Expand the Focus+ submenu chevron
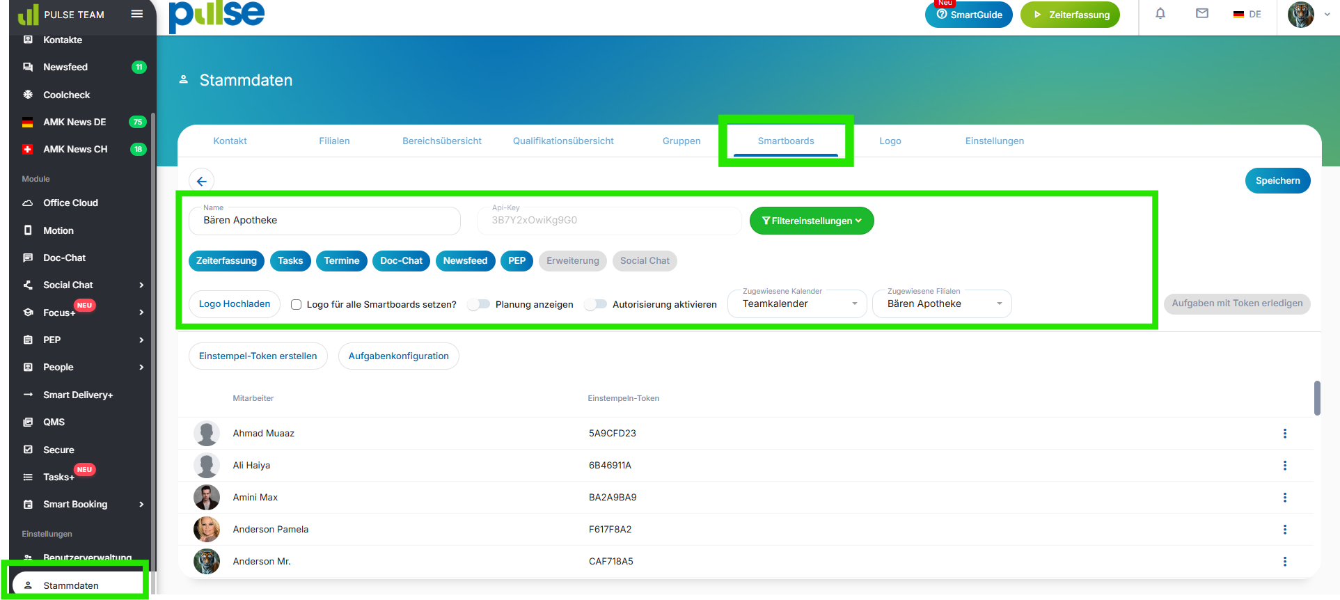1340x600 pixels. click(141, 313)
